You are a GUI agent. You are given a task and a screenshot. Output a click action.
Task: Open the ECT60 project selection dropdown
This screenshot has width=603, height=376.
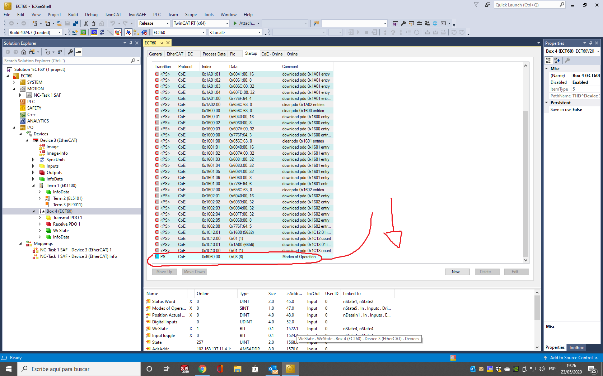pyautogui.click(x=179, y=33)
